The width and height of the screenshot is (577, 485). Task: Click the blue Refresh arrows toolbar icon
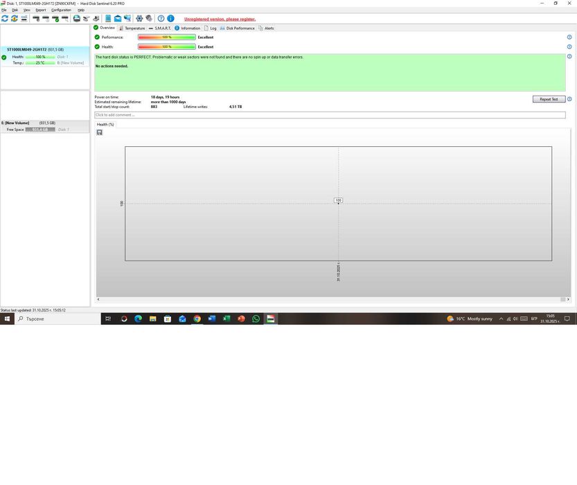coord(5,19)
